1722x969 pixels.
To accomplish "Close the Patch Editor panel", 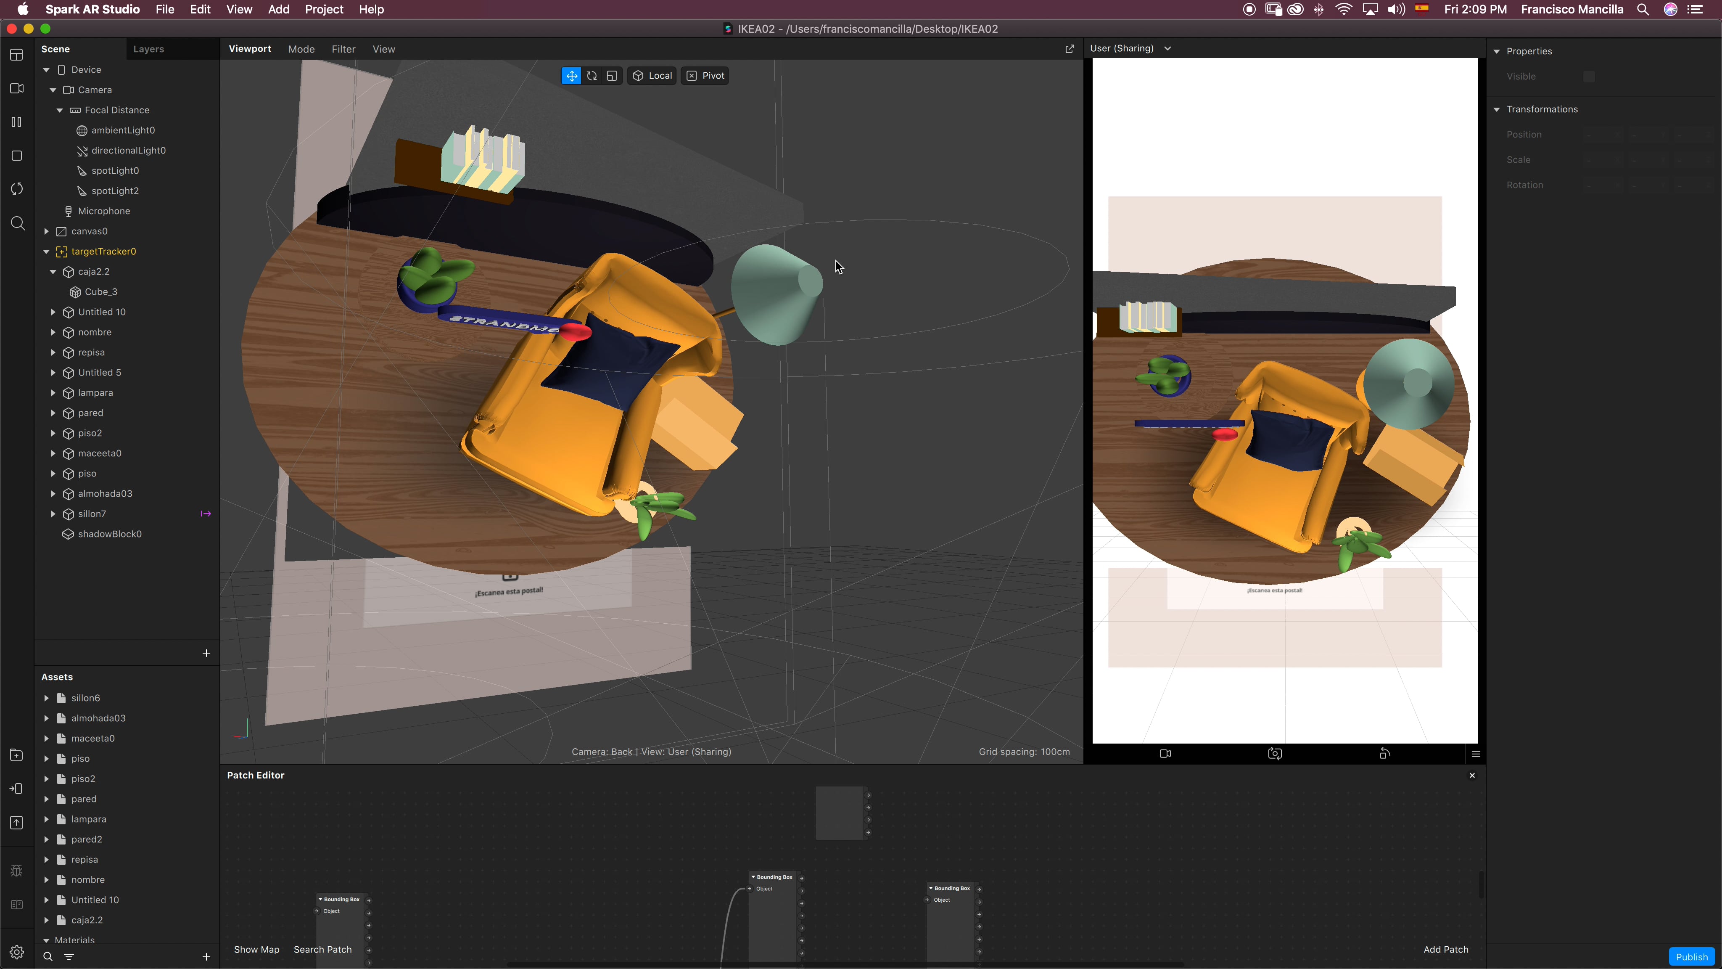I will click(1472, 775).
